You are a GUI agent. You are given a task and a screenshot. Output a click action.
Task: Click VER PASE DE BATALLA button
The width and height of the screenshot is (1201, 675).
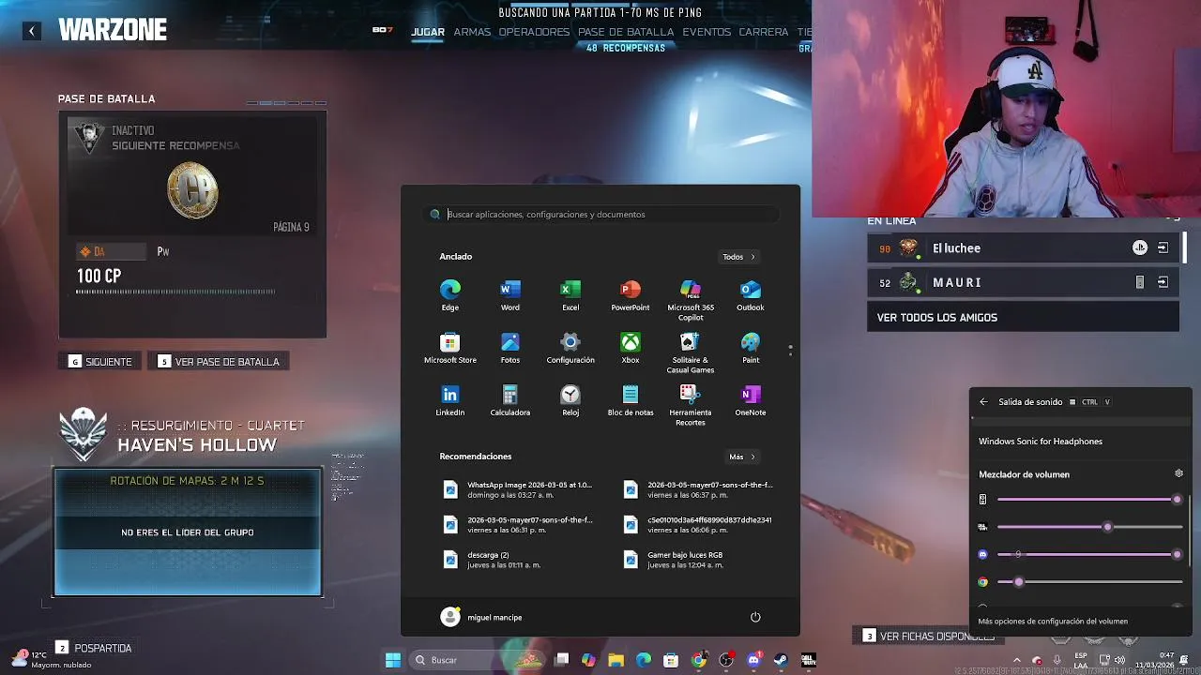tap(219, 362)
